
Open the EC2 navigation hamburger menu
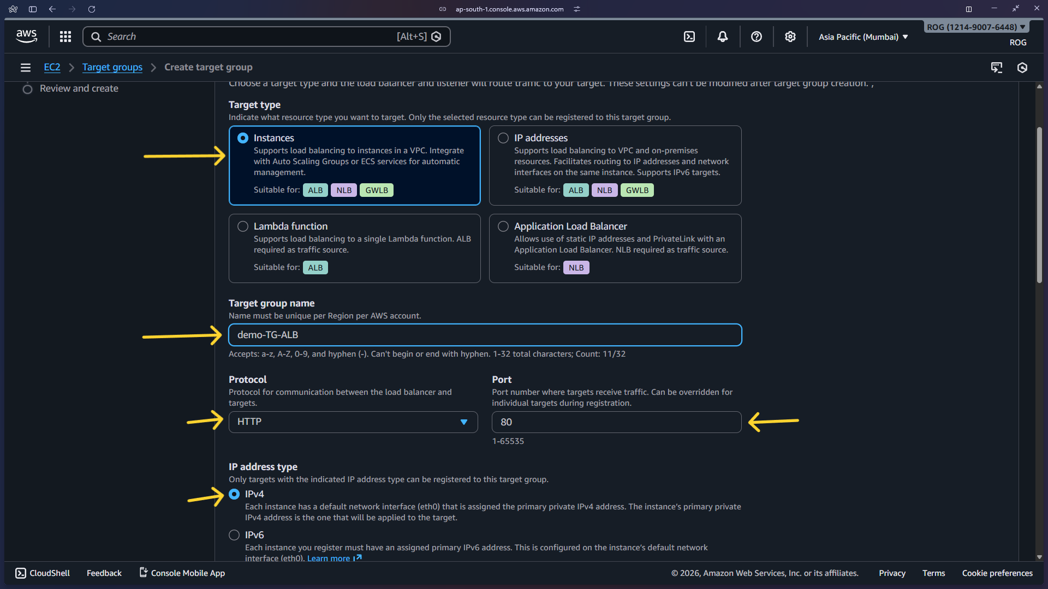pyautogui.click(x=25, y=67)
